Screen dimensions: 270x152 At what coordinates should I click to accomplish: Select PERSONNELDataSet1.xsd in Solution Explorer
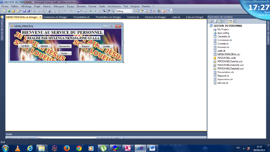(x=230, y=65)
